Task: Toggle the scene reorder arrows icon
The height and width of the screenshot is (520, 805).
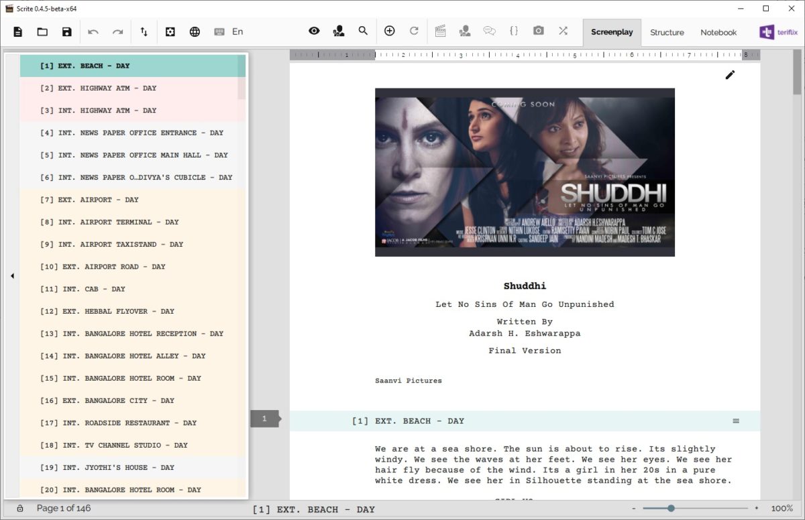Action: coord(144,31)
